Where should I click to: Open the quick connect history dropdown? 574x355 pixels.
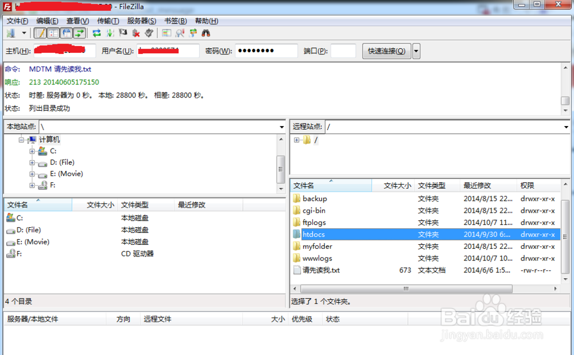point(416,51)
